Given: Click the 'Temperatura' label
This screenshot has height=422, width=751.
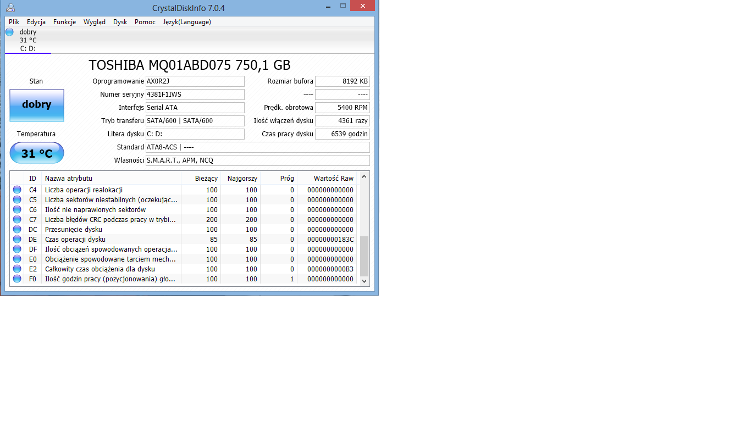Looking at the screenshot, I should pos(36,134).
